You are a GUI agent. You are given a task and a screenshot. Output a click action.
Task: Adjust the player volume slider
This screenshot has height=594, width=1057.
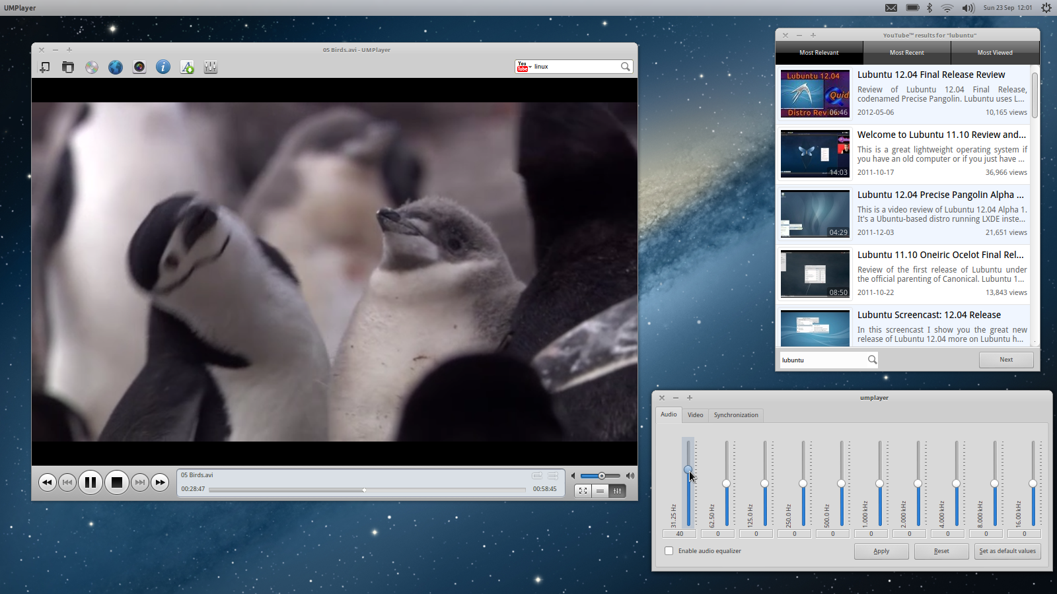click(601, 476)
